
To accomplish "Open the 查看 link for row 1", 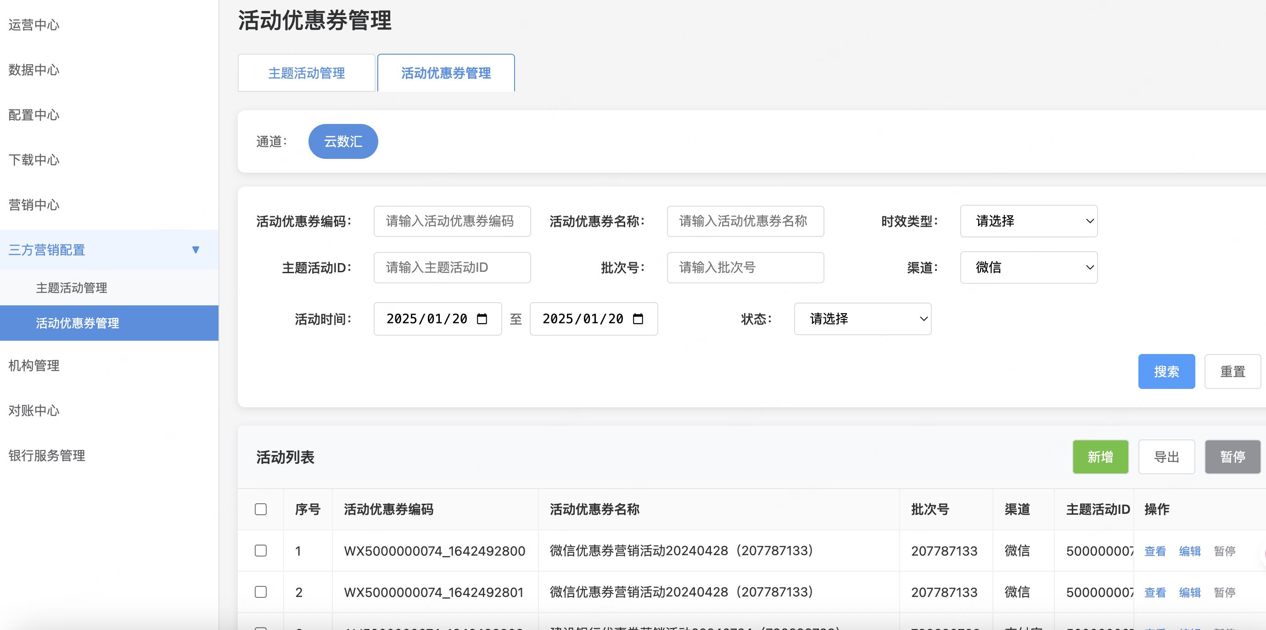I will 1154,550.
